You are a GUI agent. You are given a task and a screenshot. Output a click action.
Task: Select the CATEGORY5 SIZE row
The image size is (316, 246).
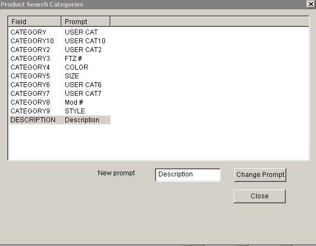point(60,76)
